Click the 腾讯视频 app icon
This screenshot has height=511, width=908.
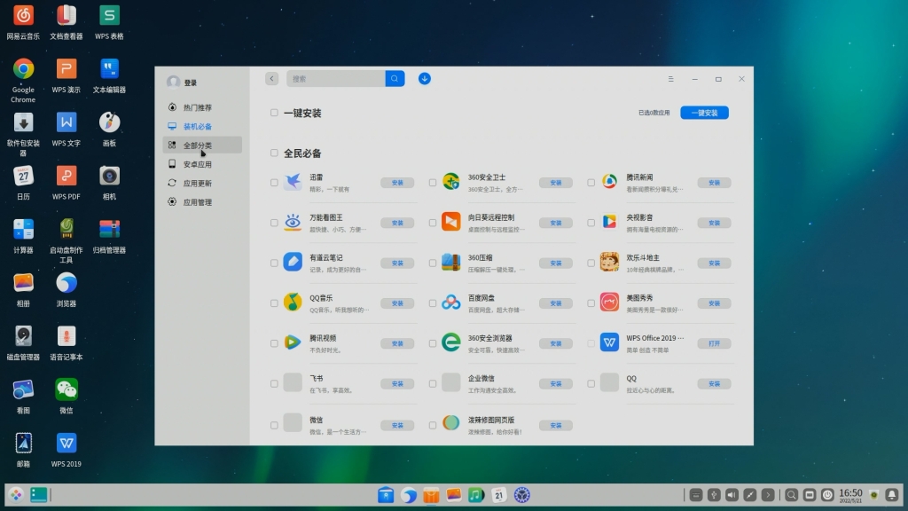(x=293, y=342)
